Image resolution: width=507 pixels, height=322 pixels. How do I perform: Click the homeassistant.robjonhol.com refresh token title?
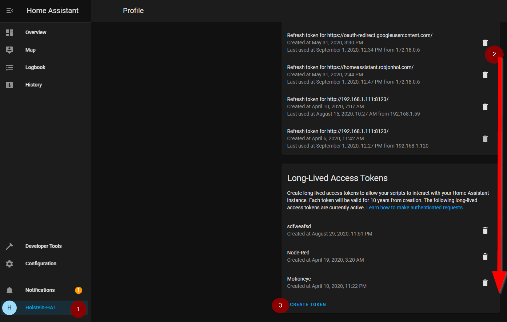pos(350,67)
